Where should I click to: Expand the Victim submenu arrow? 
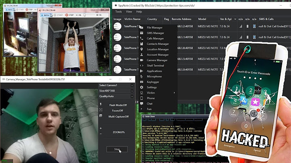174,93
